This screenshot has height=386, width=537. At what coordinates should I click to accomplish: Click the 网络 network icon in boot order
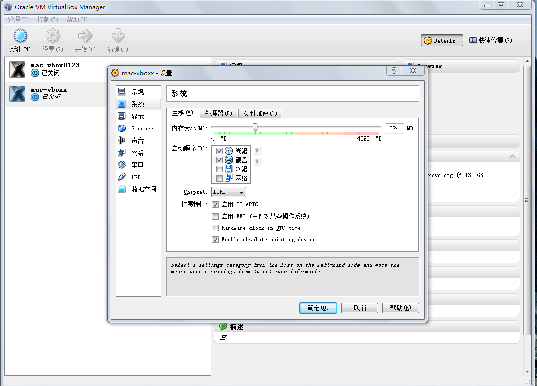[x=228, y=178]
